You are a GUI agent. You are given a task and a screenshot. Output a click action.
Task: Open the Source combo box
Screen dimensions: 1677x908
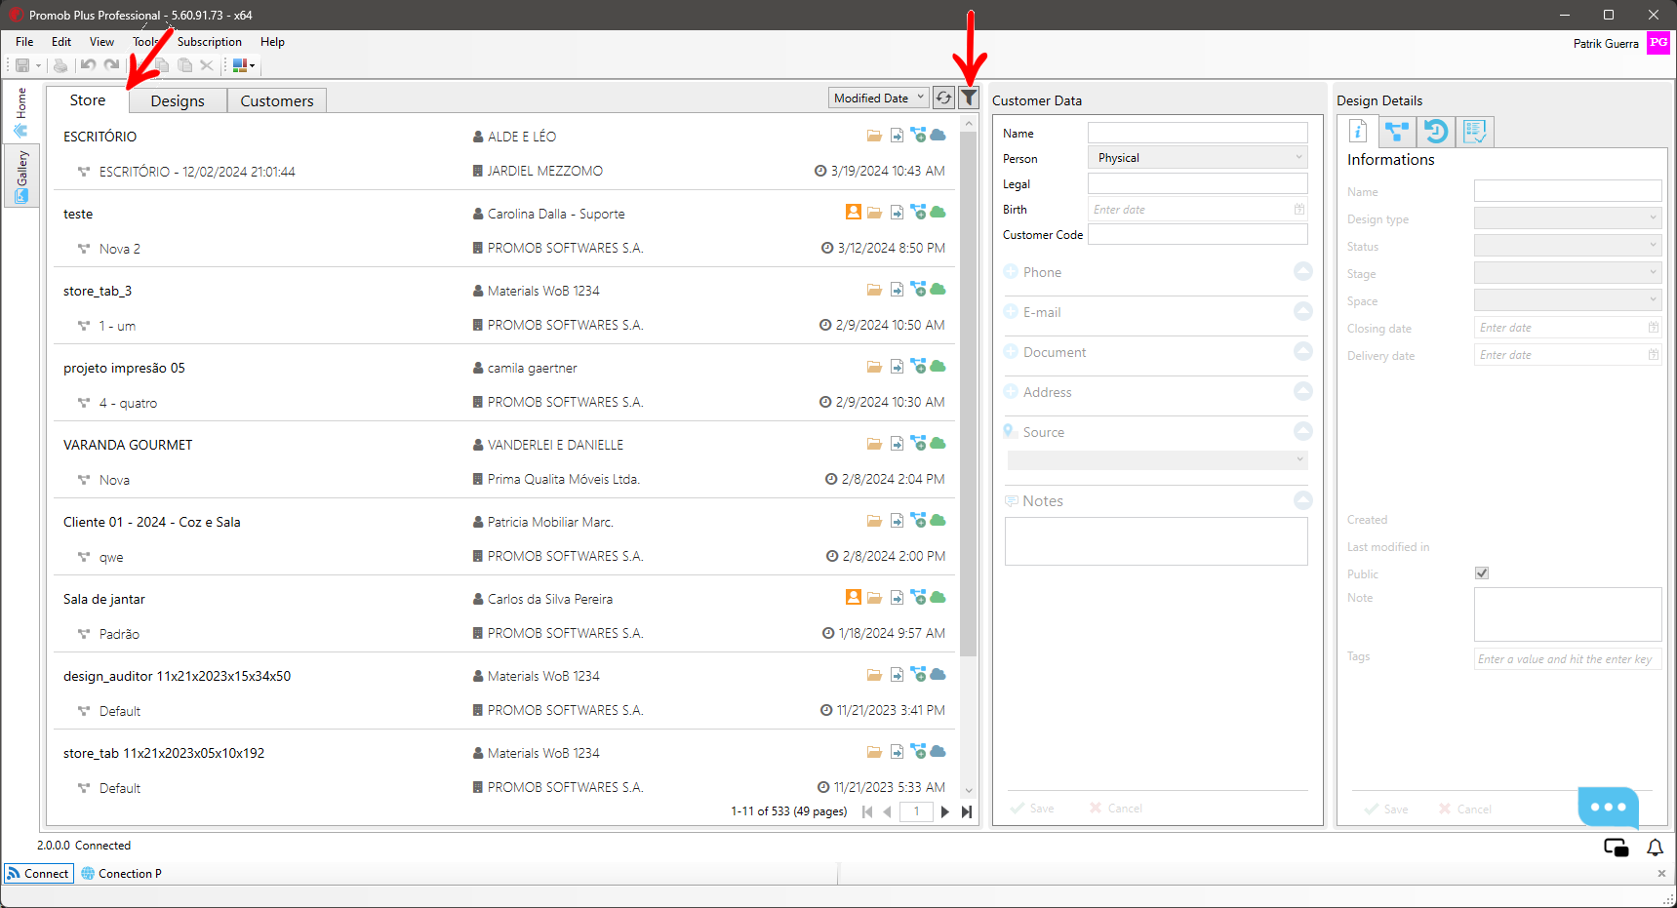tap(1157, 459)
